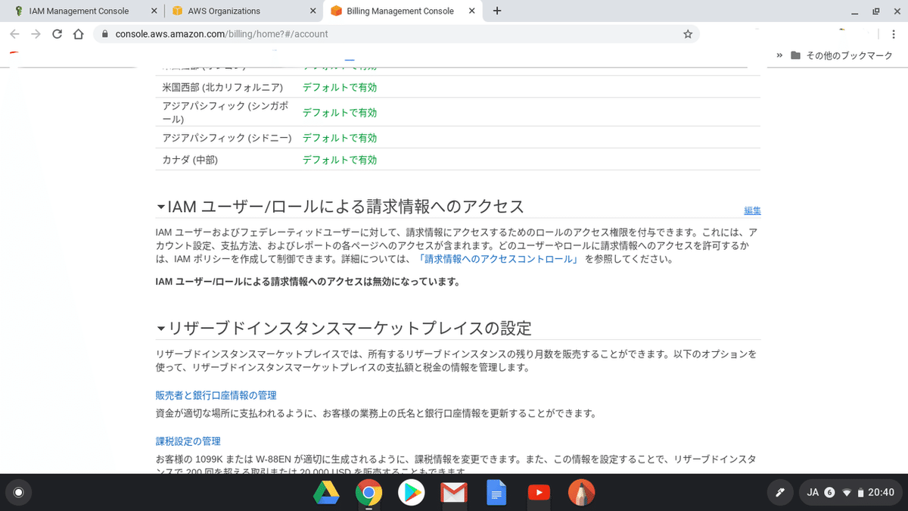Screen dimensions: 908x511
Task: Open the browser home page
Action: tap(78, 34)
